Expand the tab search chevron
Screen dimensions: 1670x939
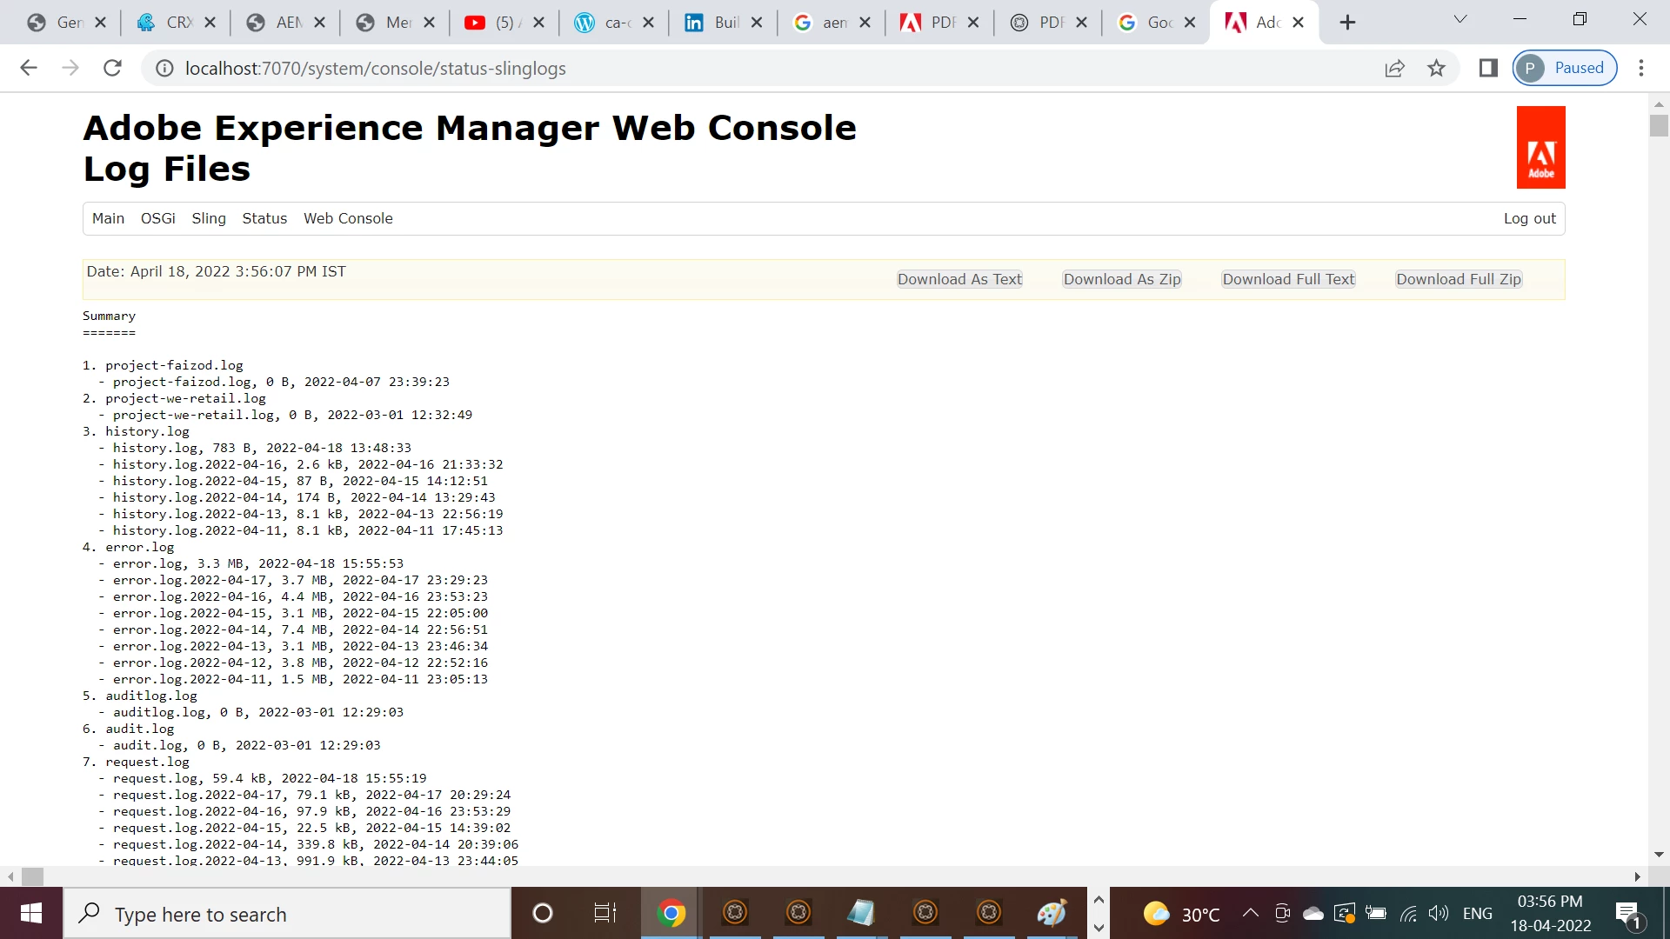pyautogui.click(x=1460, y=19)
